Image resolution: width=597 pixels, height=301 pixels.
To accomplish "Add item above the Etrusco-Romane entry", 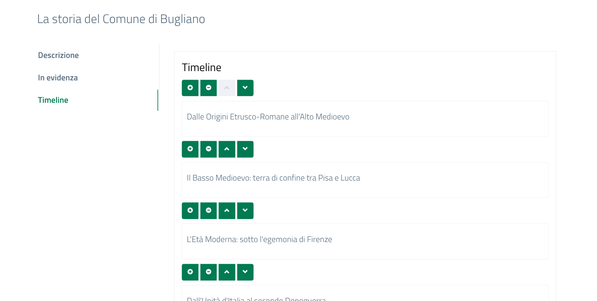I will coord(190,88).
